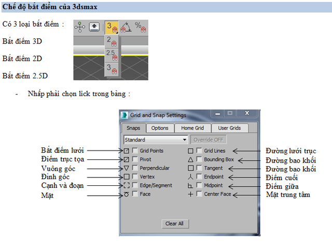Click the 'Điểm giữa' annotation label
Viewport: 332px width, 244px height.
282,186
